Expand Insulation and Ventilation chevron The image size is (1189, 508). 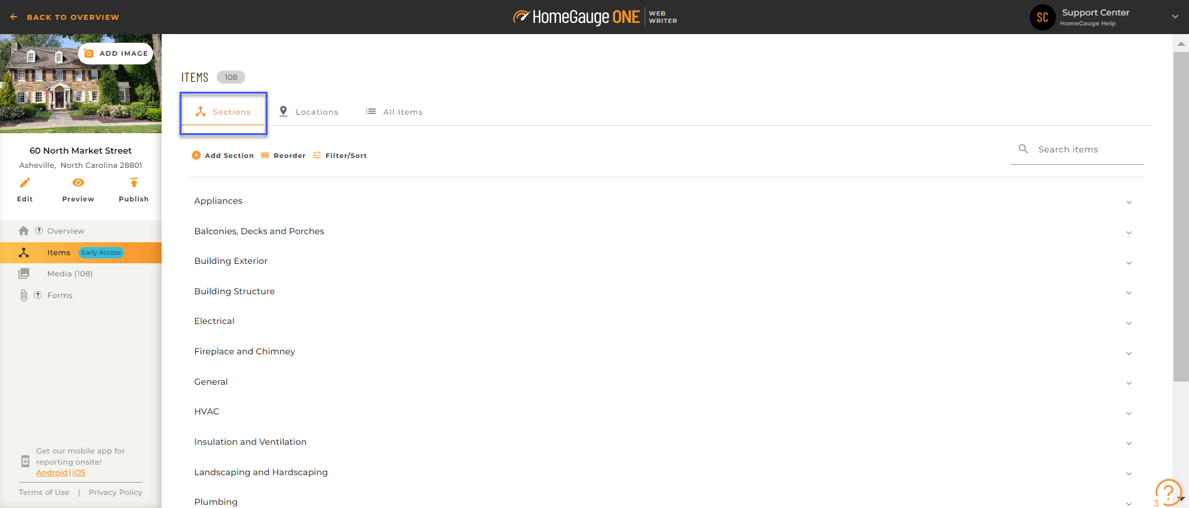pyautogui.click(x=1129, y=444)
